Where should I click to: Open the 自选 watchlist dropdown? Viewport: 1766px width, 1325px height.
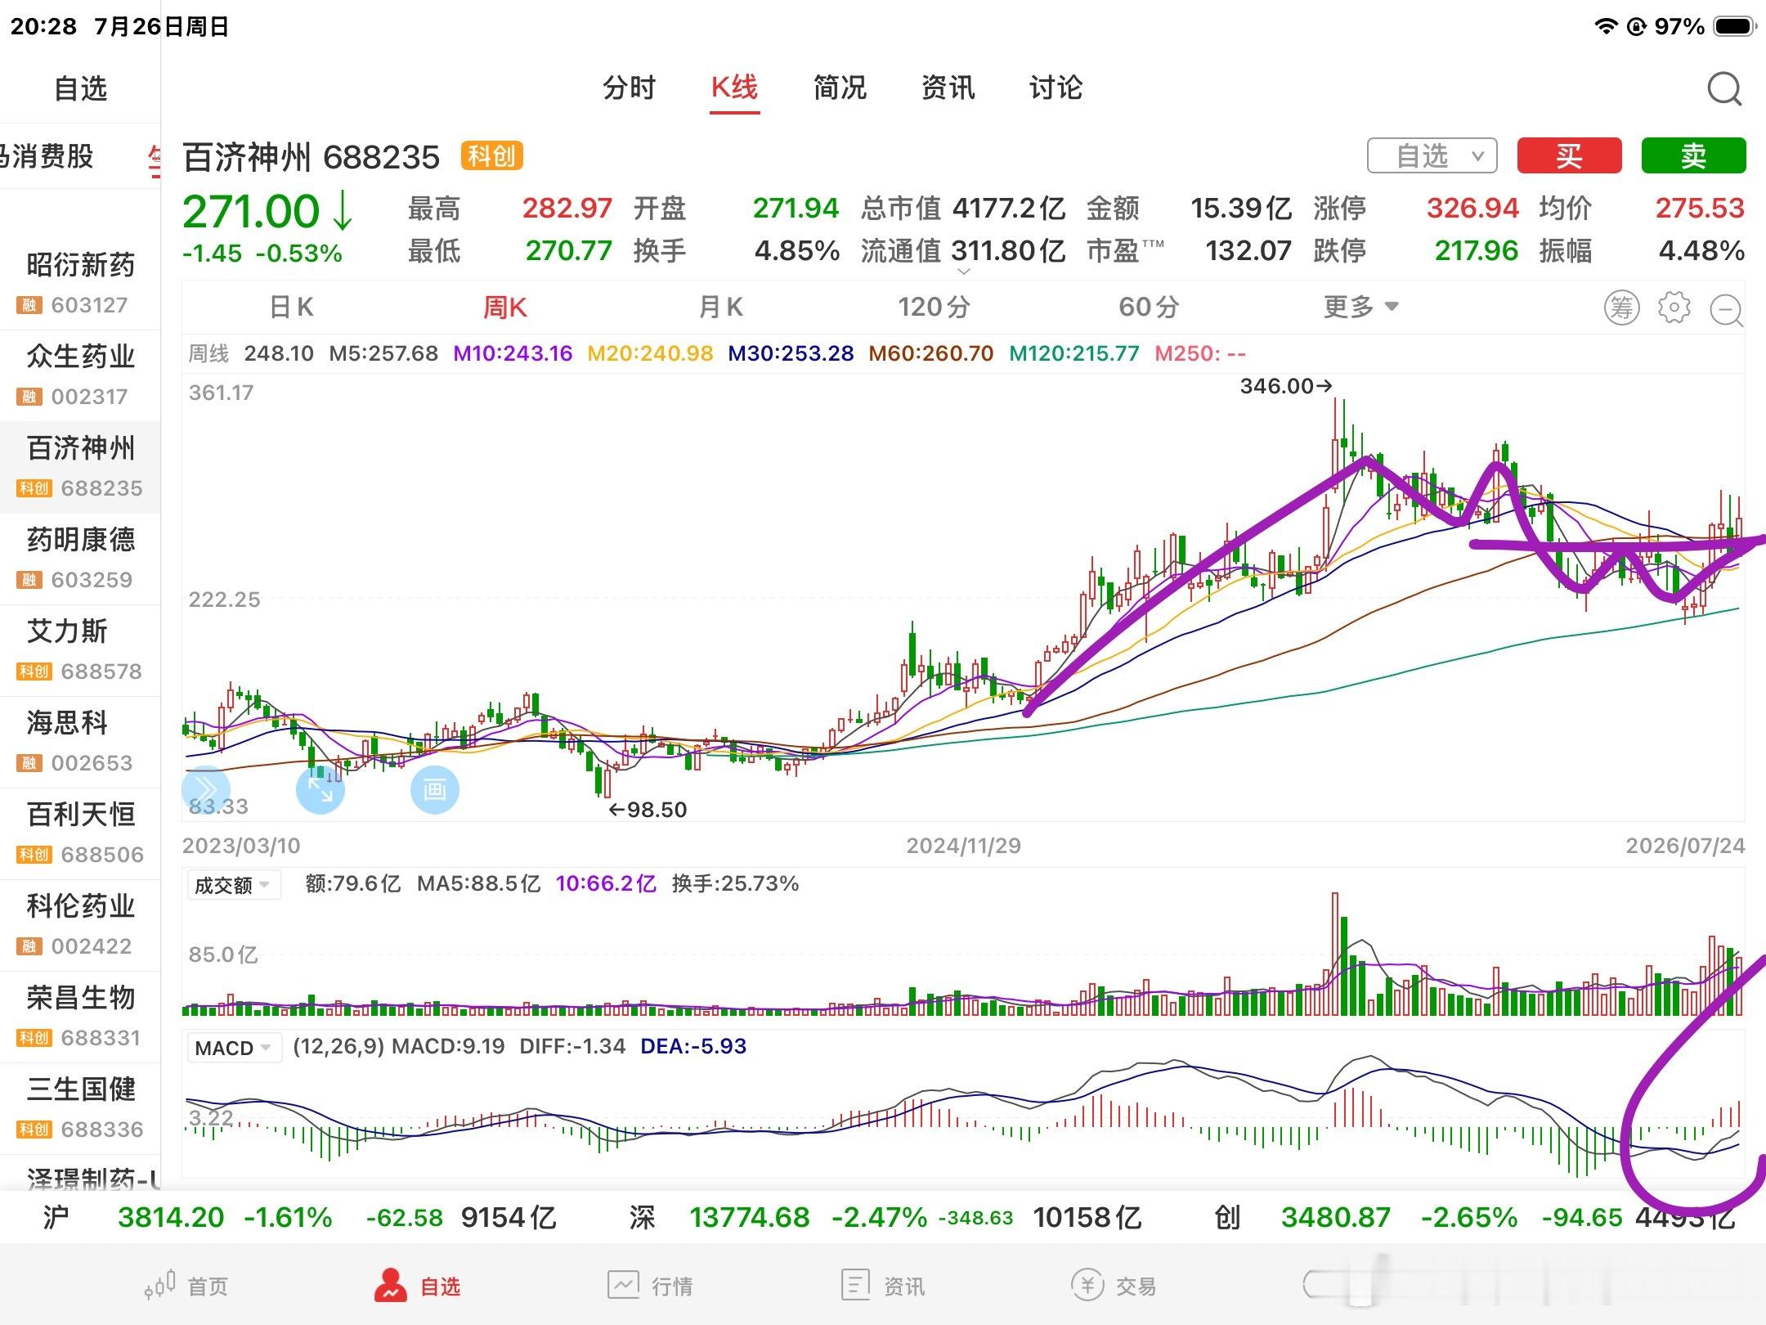coord(1432,155)
